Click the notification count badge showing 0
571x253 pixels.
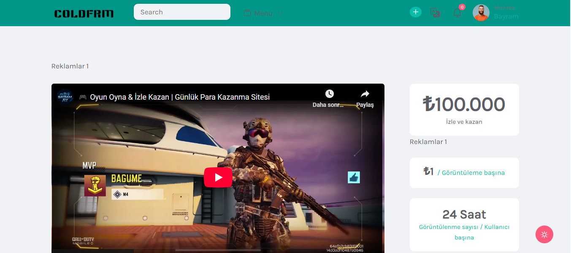(x=462, y=7)
